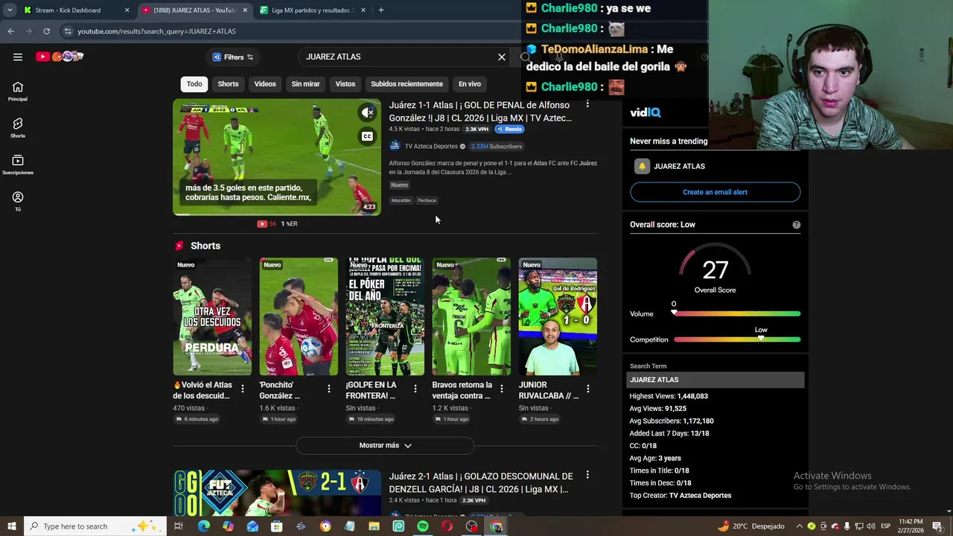The image size is (953, 536).
Task: Open TV Azteca Deportes channel name link
Action: [431, 146]
